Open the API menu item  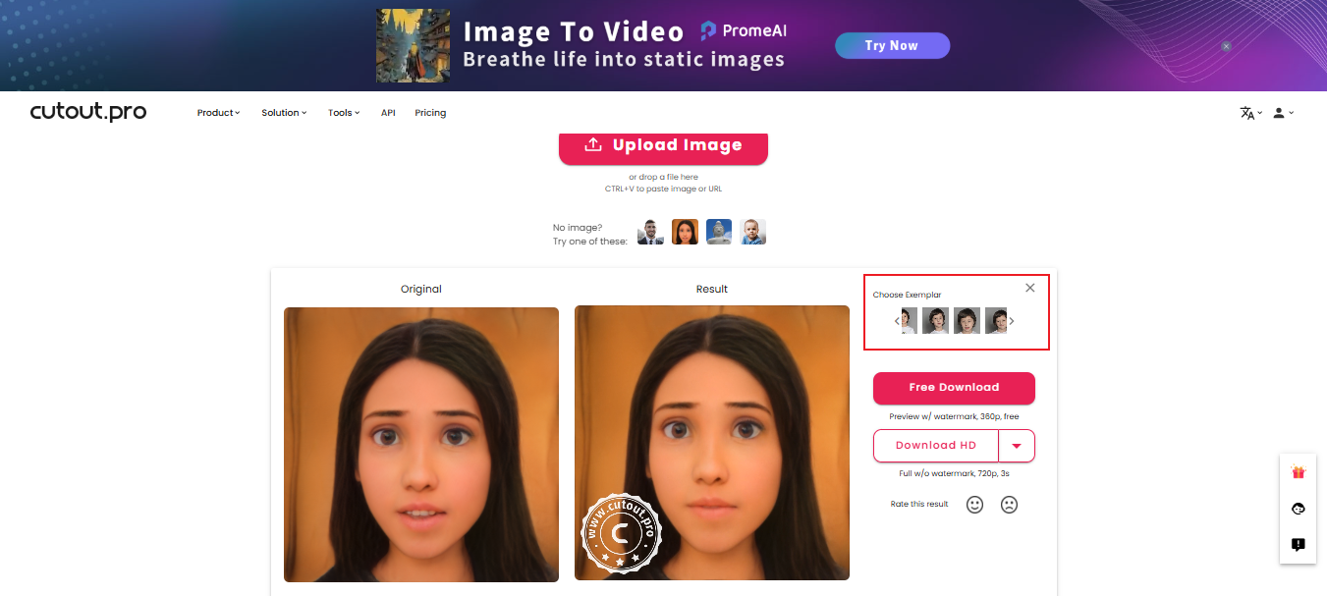point(388,112)
